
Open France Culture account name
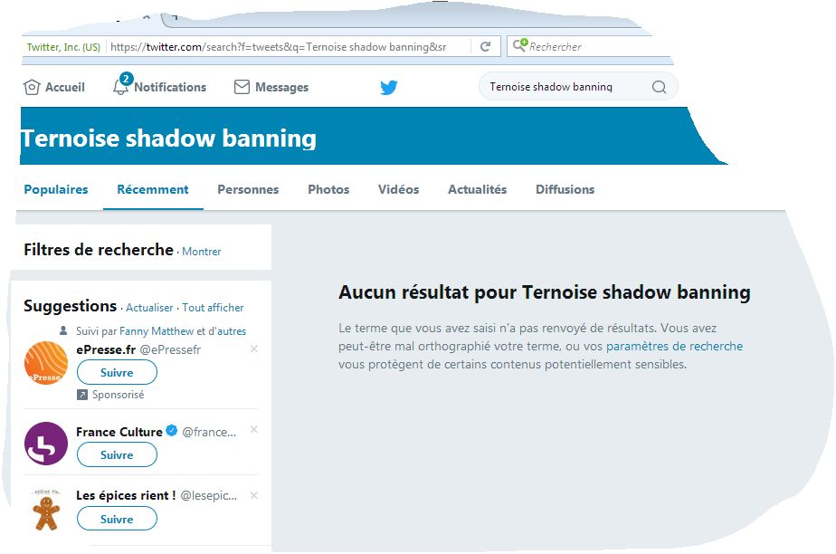pos(119,432)
